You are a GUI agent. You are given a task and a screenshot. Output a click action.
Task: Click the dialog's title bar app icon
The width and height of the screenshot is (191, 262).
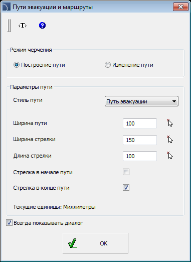click(7, 7)
